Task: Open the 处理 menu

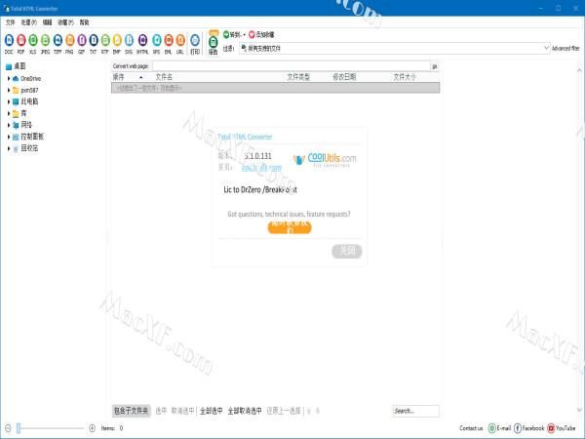Action: [x=28, y=22]
